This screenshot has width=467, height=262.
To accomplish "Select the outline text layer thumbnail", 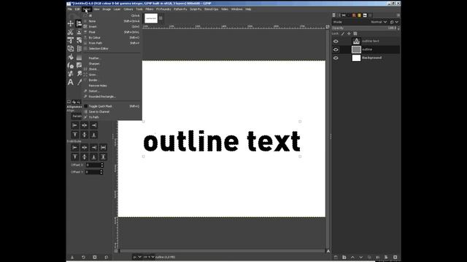I will 356,41.
